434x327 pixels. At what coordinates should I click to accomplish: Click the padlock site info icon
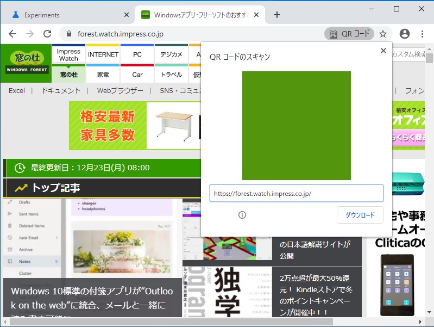(69, 34)
